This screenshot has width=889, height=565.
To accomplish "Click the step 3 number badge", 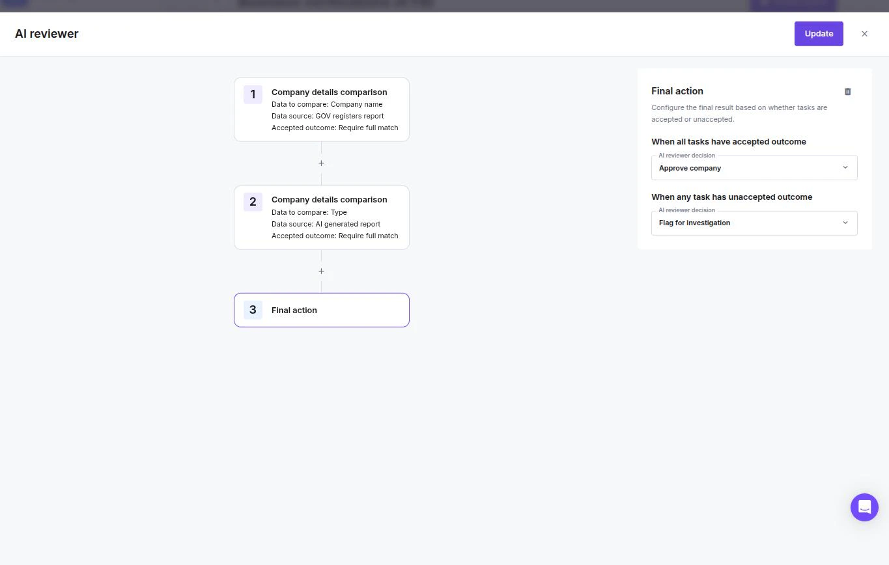I will pos(253,309).
